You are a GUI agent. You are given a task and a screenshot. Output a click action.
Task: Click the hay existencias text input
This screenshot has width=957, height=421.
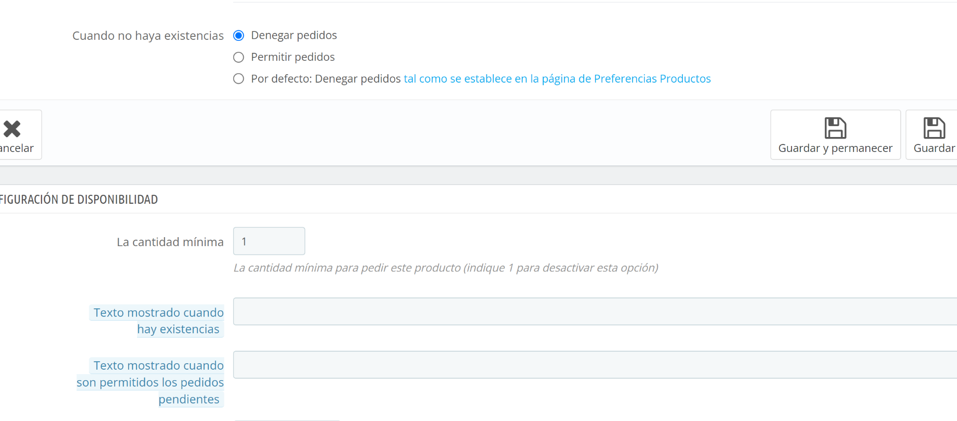click(x=595, y=311)
